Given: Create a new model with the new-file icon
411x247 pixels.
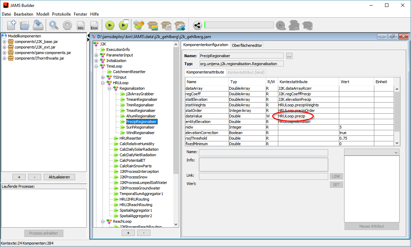Looking at the screenshot, I should pyautogui.click(x=11, y=25).
